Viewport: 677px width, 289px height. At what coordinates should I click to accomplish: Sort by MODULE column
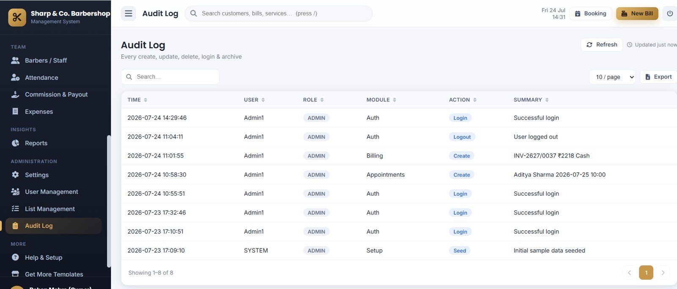(381, 100)
